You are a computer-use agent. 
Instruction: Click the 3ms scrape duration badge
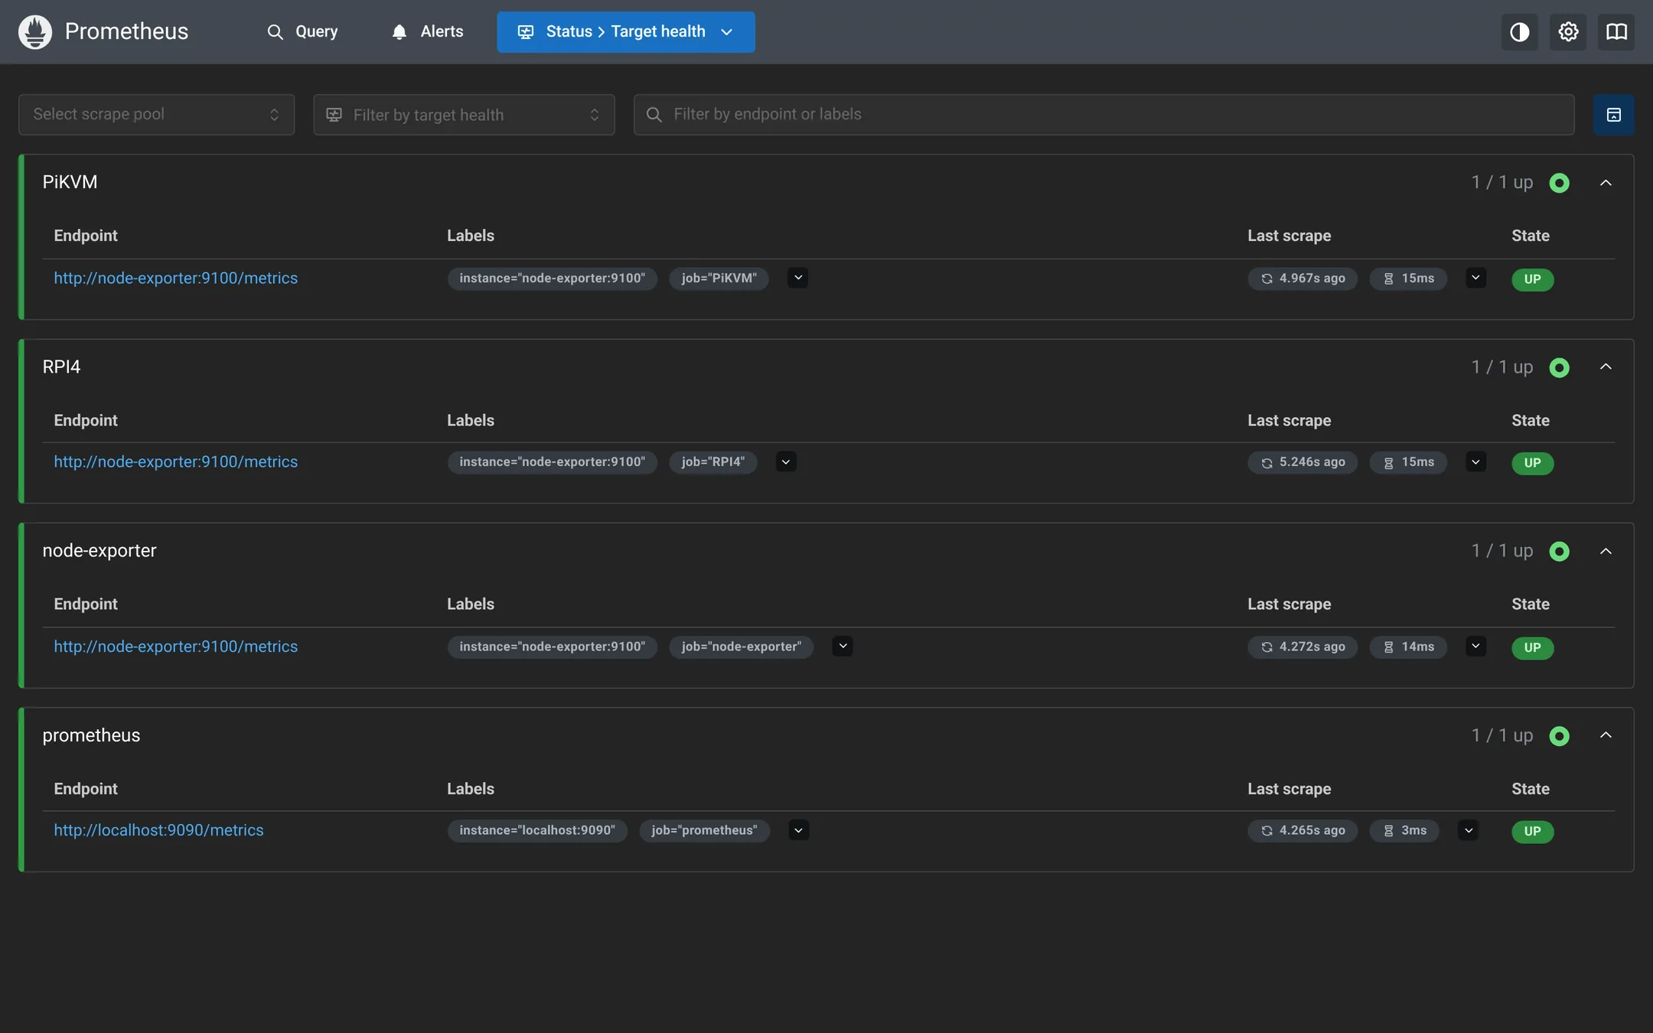point(1404,830)
